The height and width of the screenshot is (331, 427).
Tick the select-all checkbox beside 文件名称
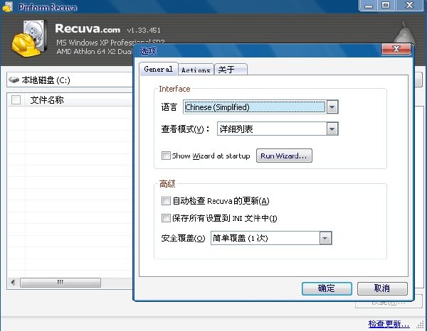point(16,99)
